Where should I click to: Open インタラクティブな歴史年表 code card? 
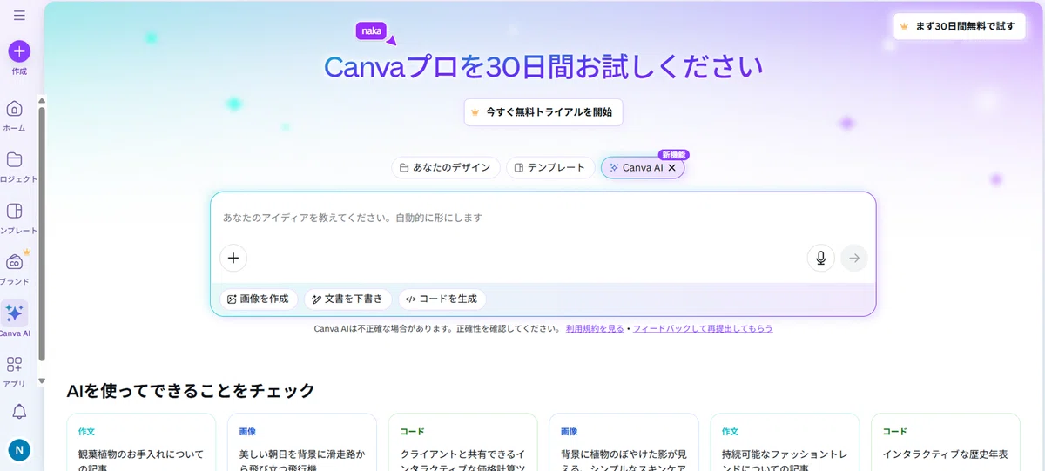click(946, 442)
